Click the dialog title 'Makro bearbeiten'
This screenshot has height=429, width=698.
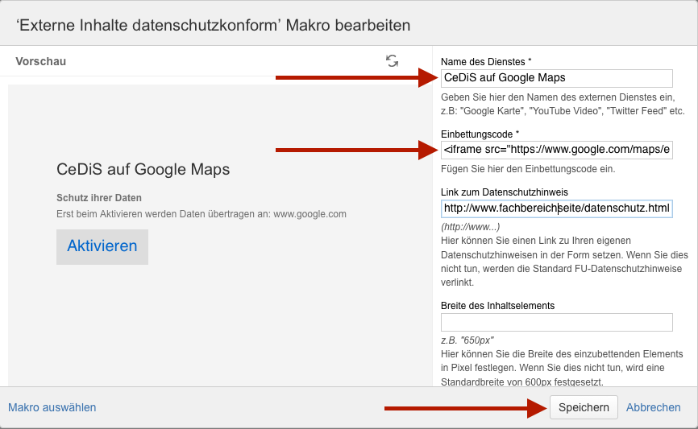348,25
